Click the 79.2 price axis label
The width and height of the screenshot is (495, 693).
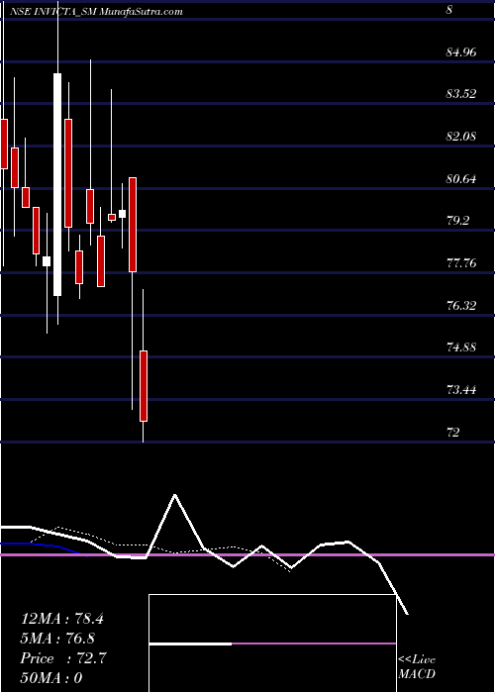click(457, 221)
